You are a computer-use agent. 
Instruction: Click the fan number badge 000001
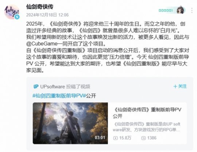pyautogui.click(x=166, y=11)
